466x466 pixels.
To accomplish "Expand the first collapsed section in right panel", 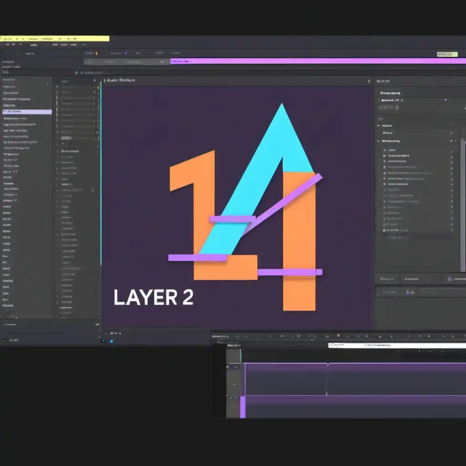I will point(379,125).
